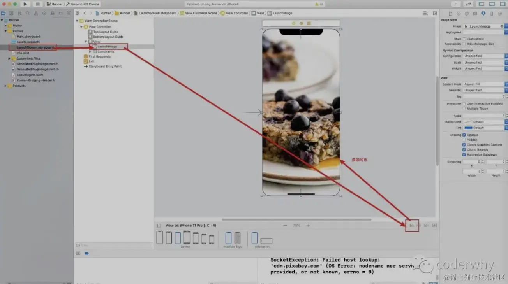Viewport: 508px width, 284px height.
Task: Select Info.plist file
Action: (23, 53)
